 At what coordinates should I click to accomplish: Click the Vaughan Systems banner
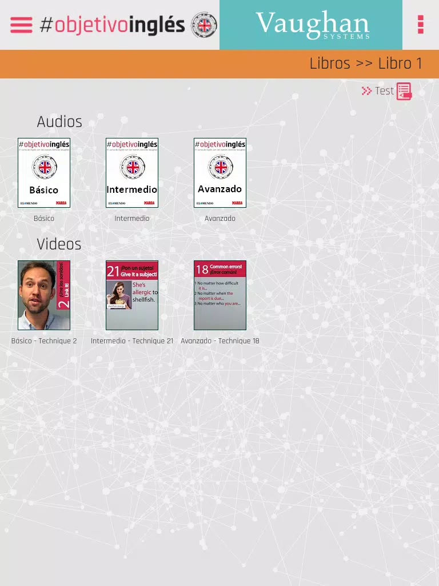(x=310, y=25)
